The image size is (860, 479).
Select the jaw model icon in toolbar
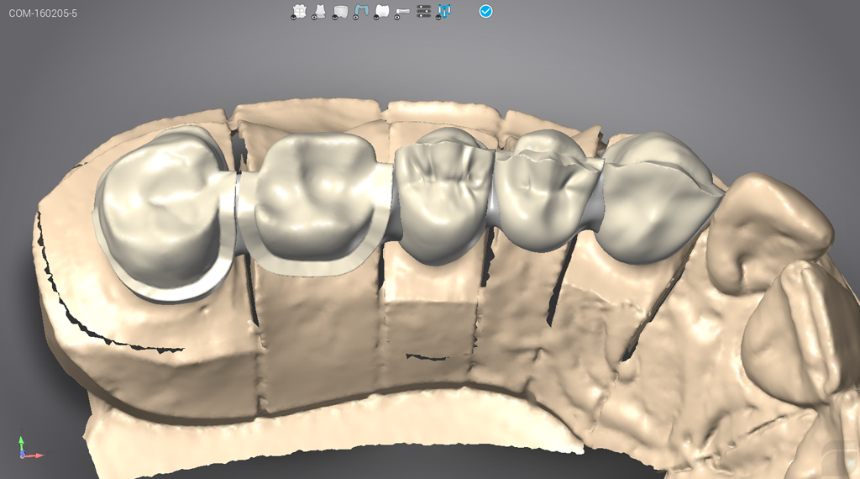coord(299,12)
